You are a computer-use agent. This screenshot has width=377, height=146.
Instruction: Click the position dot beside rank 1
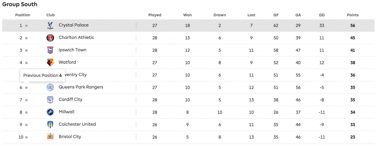tap(26, 26)
